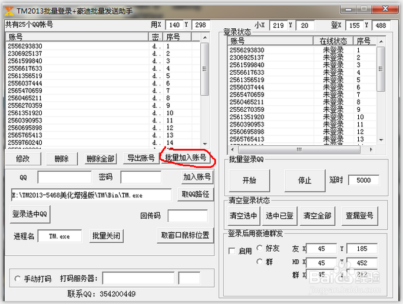Enable the 启用 checkbox
The width and height of the screenshot is (403, 304).
(232, 250)
